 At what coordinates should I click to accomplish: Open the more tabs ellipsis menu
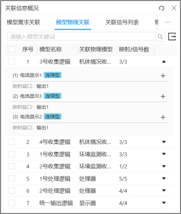click(167, 22)
